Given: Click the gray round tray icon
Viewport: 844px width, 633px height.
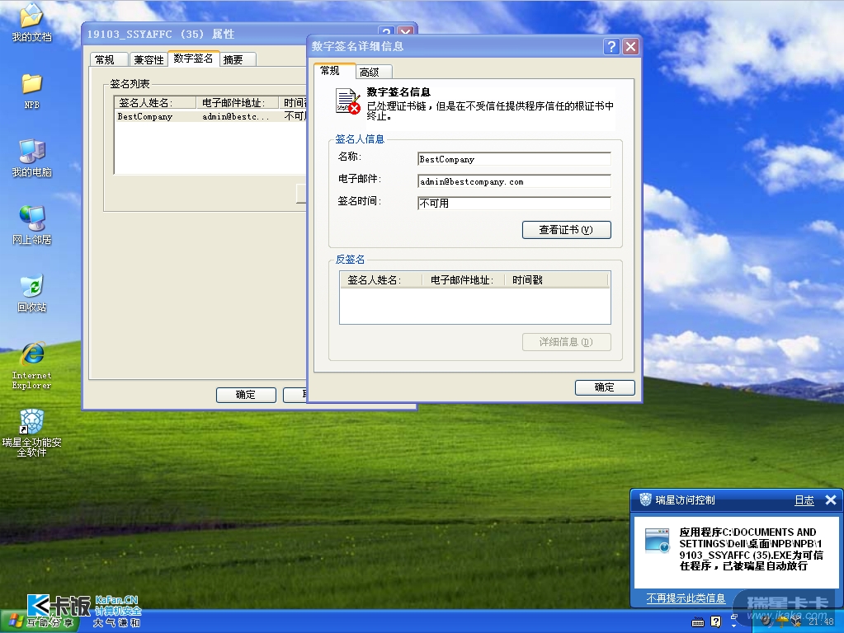Looking at the screenshot, I should pos(767,621).
